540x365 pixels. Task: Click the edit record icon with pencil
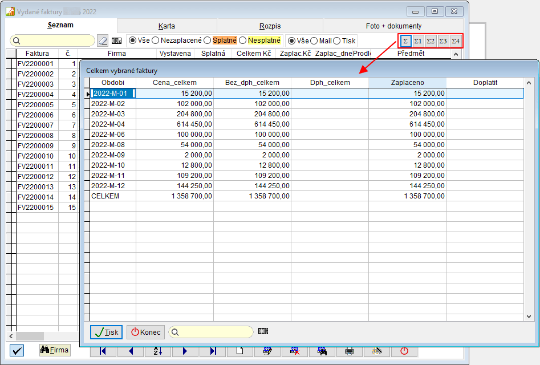267,351
